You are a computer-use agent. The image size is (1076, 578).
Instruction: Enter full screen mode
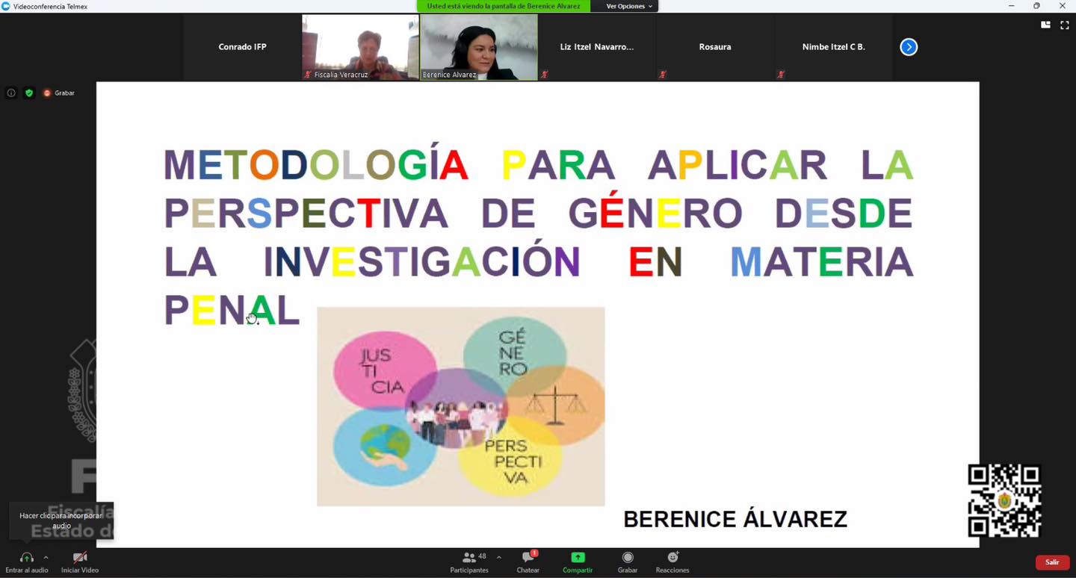(1065, 25)
